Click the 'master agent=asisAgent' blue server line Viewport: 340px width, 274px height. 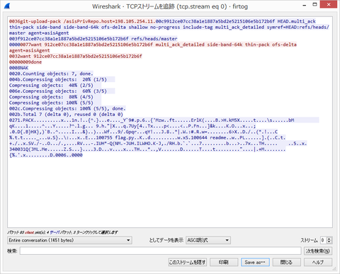pyautogui.click(x=39, y=33)
